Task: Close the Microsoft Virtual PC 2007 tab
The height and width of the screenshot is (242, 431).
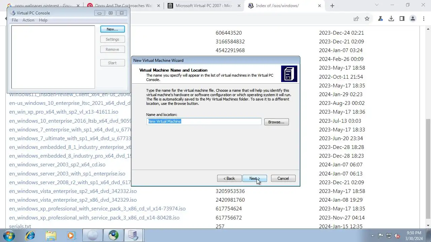Action: 239,6
